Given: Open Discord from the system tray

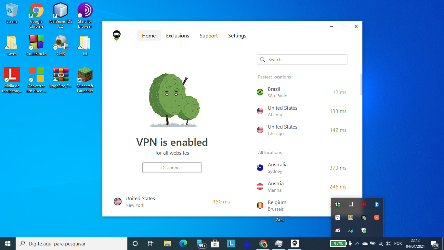Looking at the screenshot, I should click(338, 230).
